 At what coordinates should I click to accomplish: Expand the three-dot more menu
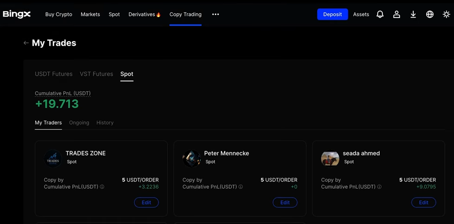pos(215,14)
